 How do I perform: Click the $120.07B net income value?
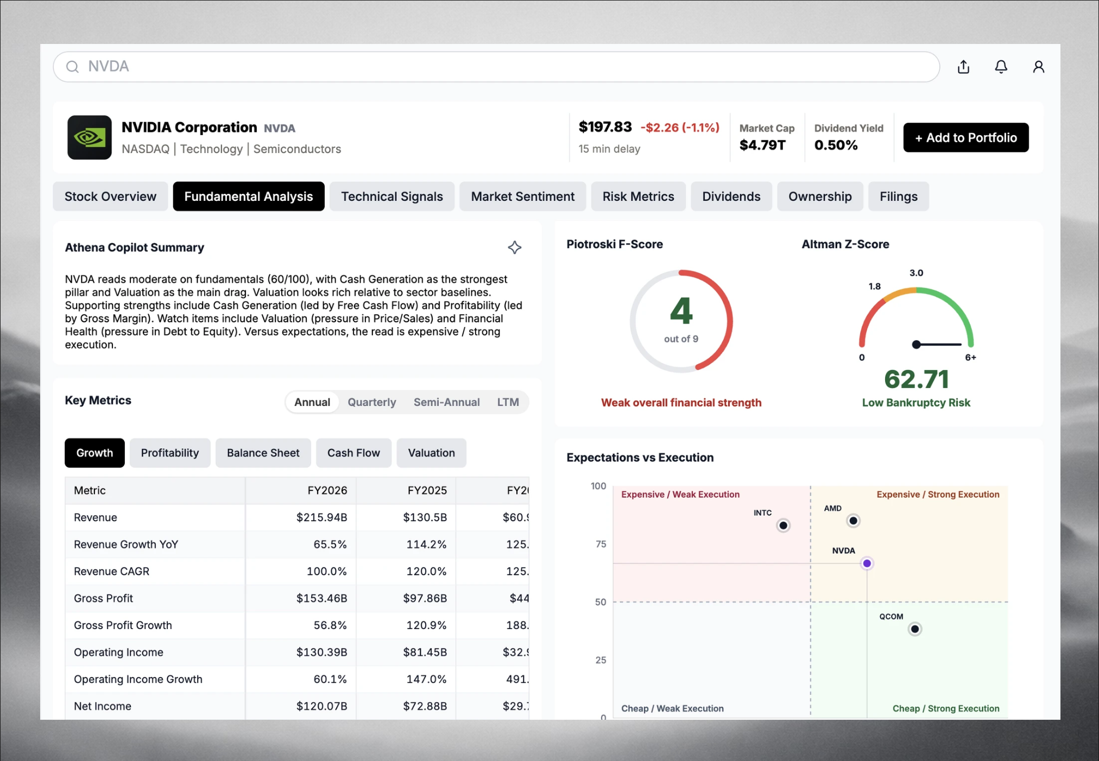coord(321,706)
